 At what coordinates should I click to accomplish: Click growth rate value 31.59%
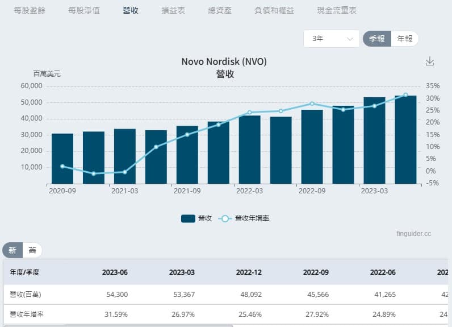point(116,314)
